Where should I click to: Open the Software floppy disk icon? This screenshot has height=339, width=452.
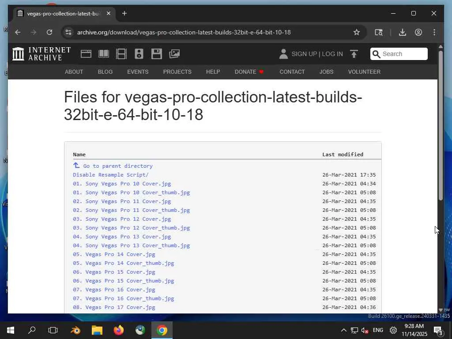click(157, 54)
